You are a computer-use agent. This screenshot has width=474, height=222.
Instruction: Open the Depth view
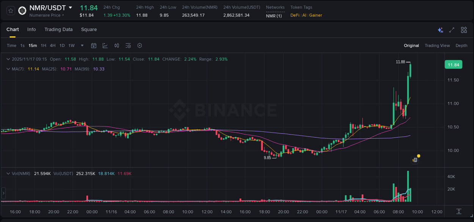(x=461, y=45)
